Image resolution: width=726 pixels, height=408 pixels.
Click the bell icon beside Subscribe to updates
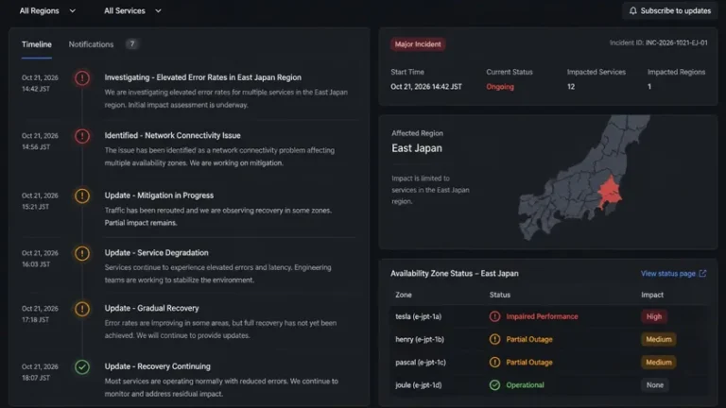(x=633, y=10)
